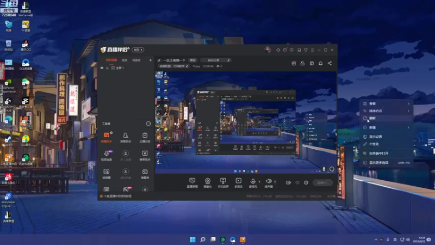The height and width of the screenshot is (245, 435).
Task: Open the room manager assistant (房管助手) tool
Action: [126, 138]
